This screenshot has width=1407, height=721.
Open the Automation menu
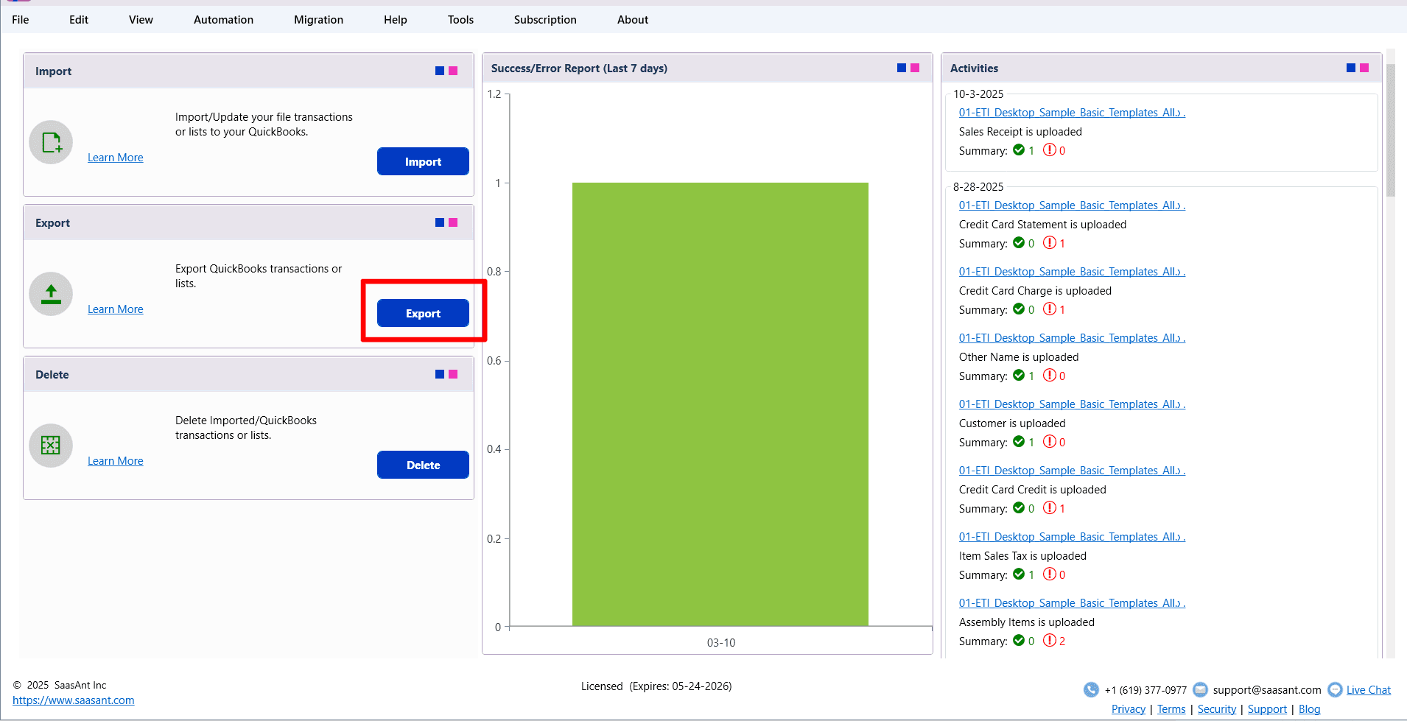[223, 20]
